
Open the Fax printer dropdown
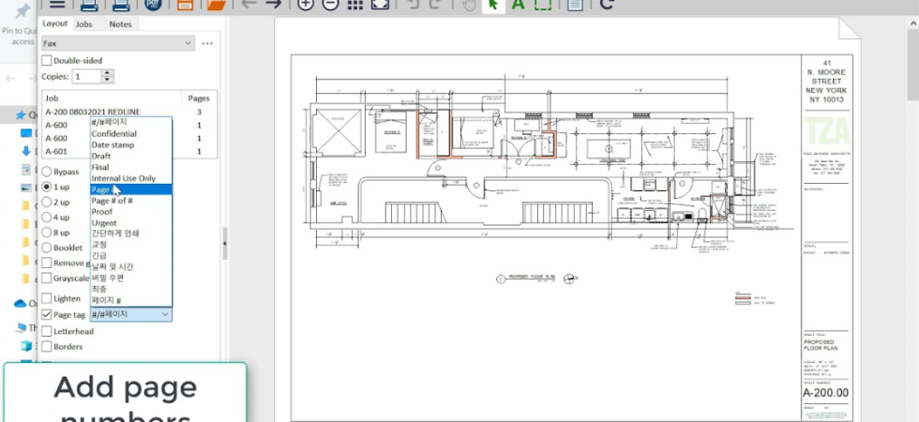118,43
